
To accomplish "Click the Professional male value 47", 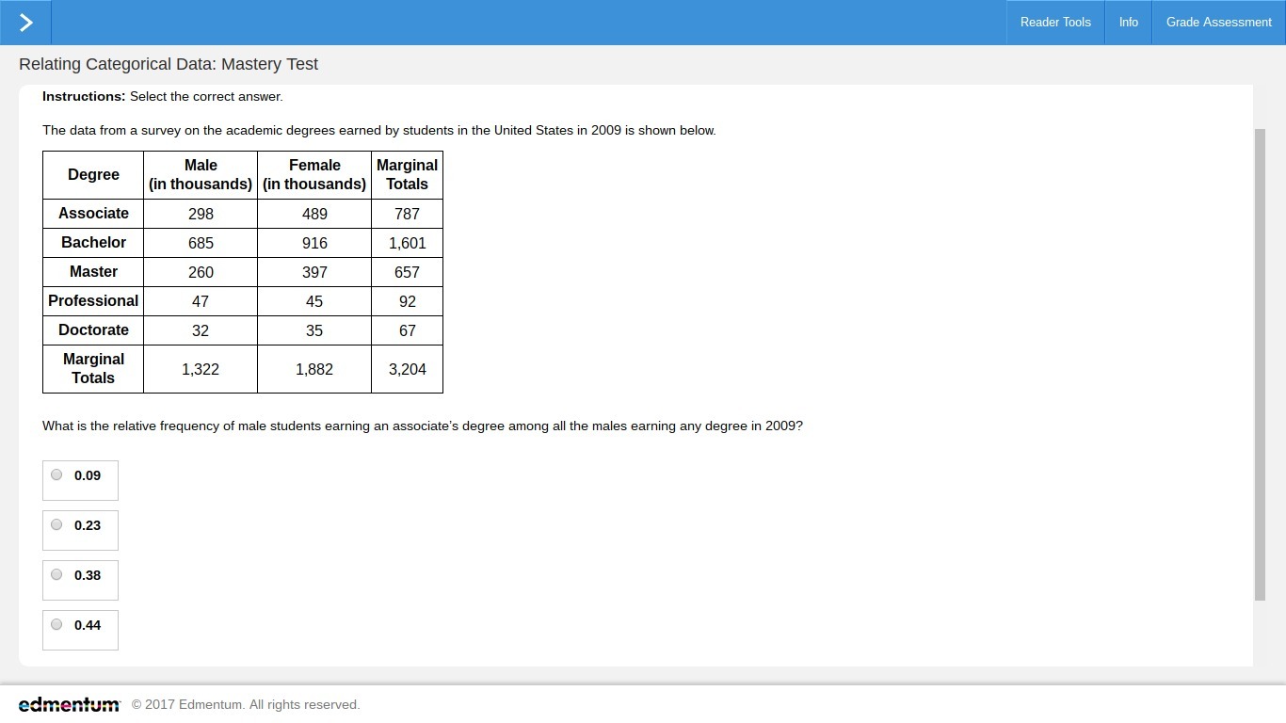I will pos(201,301).
